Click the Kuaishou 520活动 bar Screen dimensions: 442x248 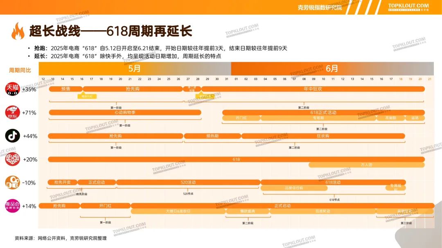click(x=188, y=182)
